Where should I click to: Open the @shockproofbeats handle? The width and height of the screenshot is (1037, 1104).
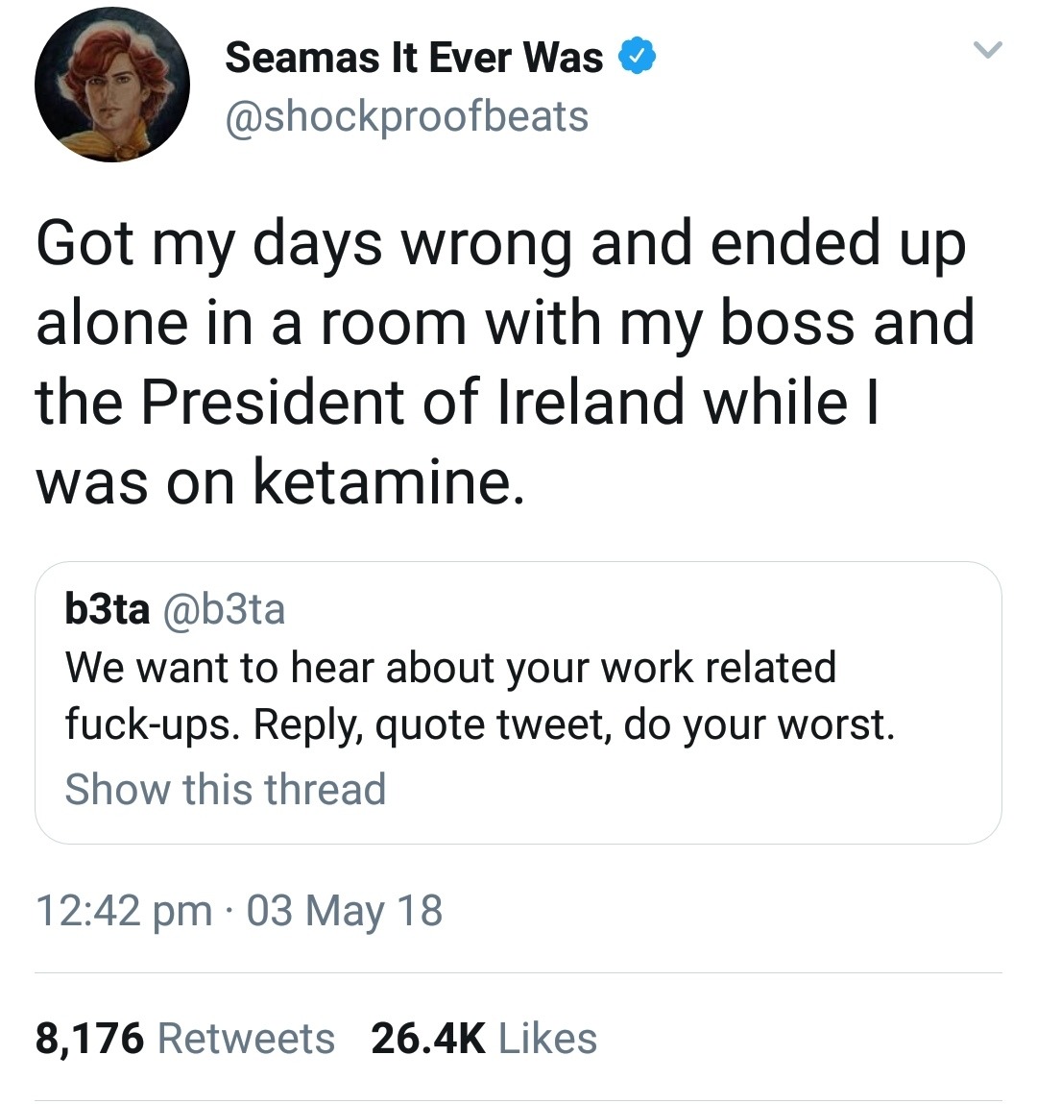[x=406, y=116]
